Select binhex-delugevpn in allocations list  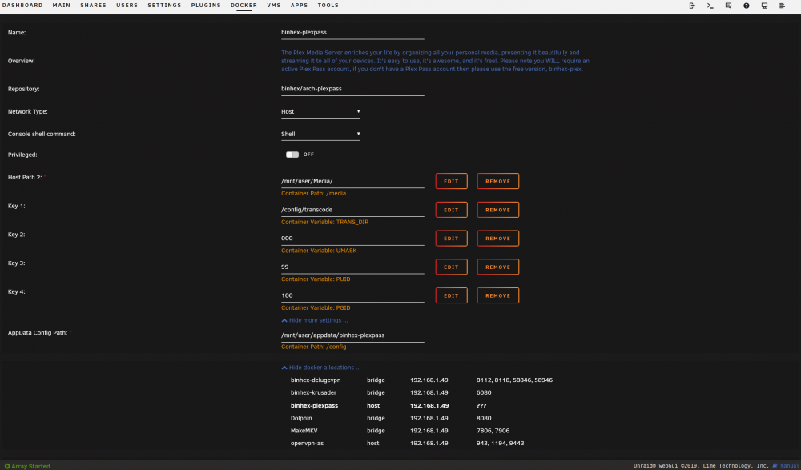tap(315, 380)
